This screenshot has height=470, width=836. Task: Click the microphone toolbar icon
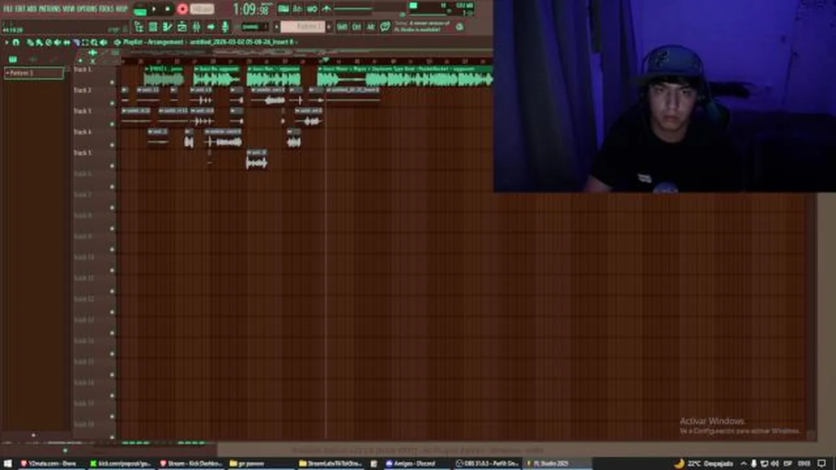(225, 27)
